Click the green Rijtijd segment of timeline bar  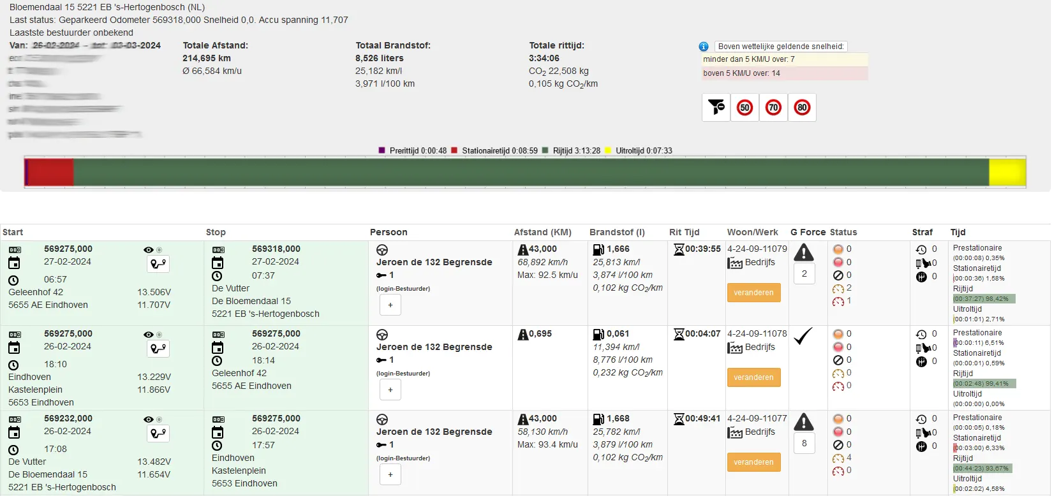click(531, 172)
